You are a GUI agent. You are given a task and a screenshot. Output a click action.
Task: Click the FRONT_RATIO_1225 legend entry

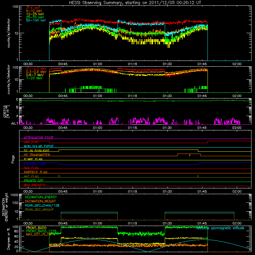[x=41, y=231]
